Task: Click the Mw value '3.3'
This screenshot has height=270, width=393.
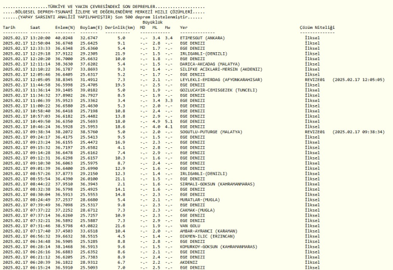Action: [x=169, y=101]
